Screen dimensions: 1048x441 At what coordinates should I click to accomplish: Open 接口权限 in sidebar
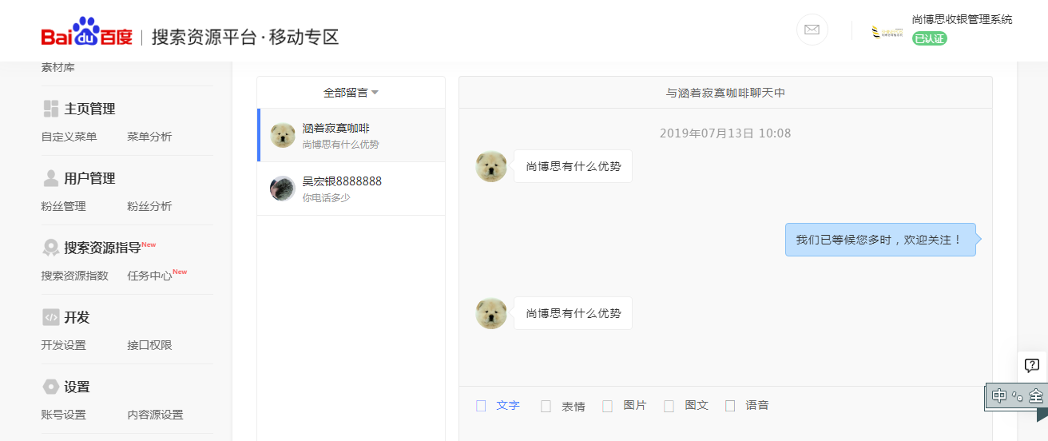coord(149,345)
